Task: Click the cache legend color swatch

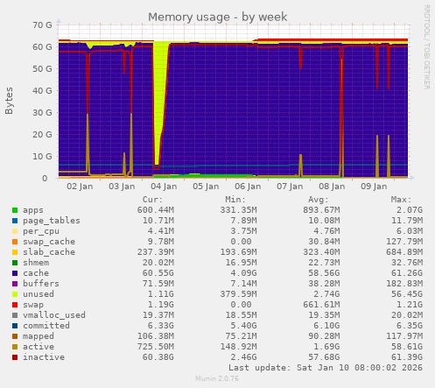Action: pyautogui.click(x=15, y=273)
